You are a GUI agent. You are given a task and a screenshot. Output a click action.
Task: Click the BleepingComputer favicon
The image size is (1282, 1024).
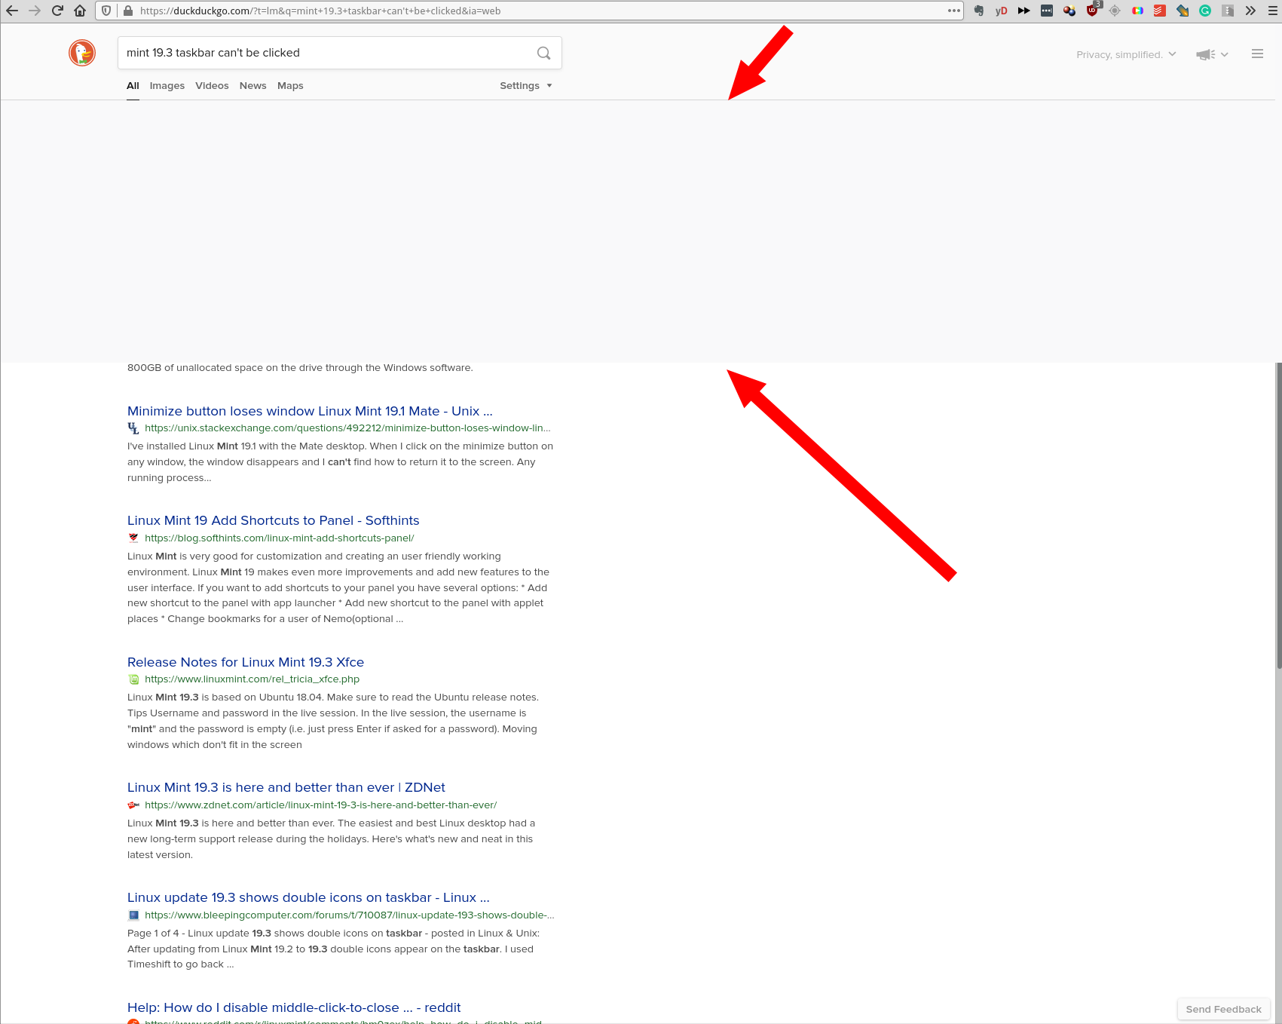coord(133,915)
